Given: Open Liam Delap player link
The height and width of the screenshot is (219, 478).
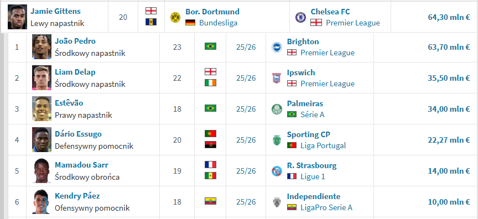Looking at the screenshot, I should (75, 72).
